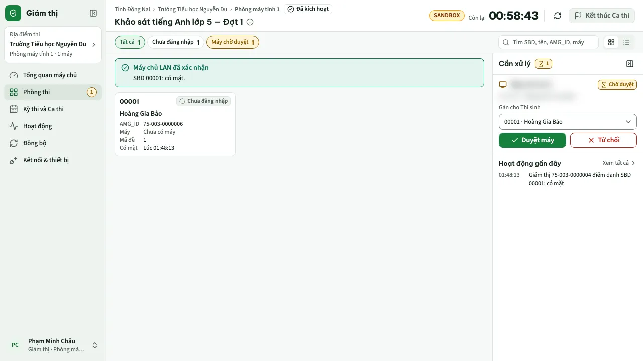Open the info icon beside the exam title
This screenshot has width=643, height=361.
(x=250, y=22)
